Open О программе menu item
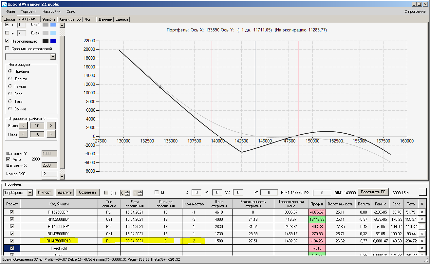 click(x=415, y=11)
